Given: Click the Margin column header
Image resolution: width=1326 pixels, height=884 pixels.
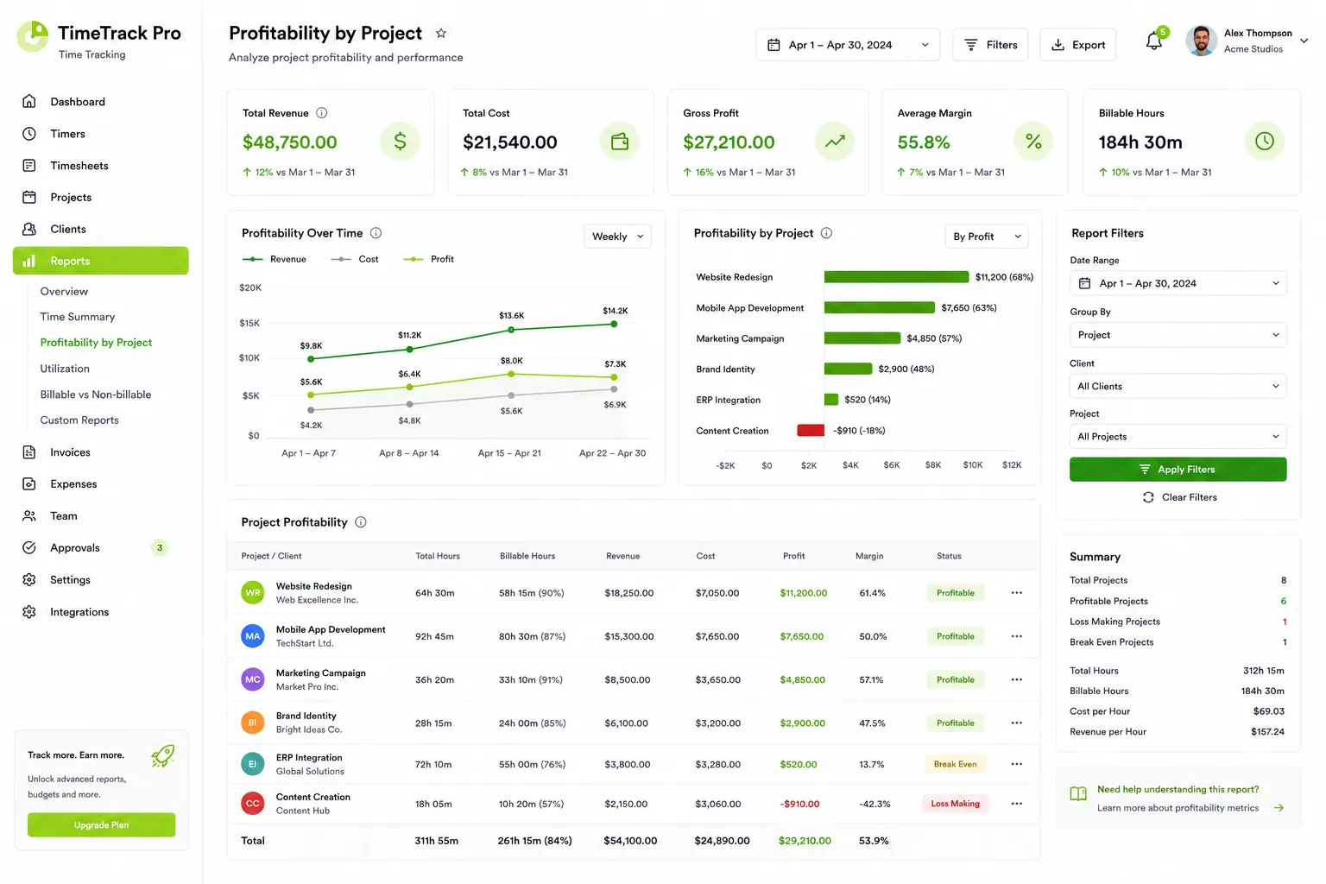Looking at the screenshot, I should coord(869,556).
